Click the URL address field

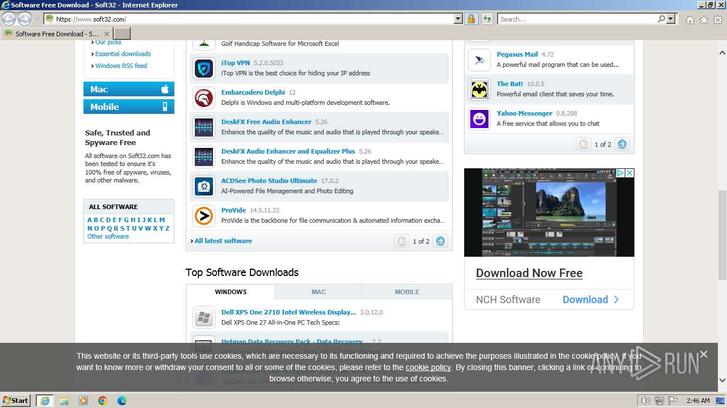[254, 19]
